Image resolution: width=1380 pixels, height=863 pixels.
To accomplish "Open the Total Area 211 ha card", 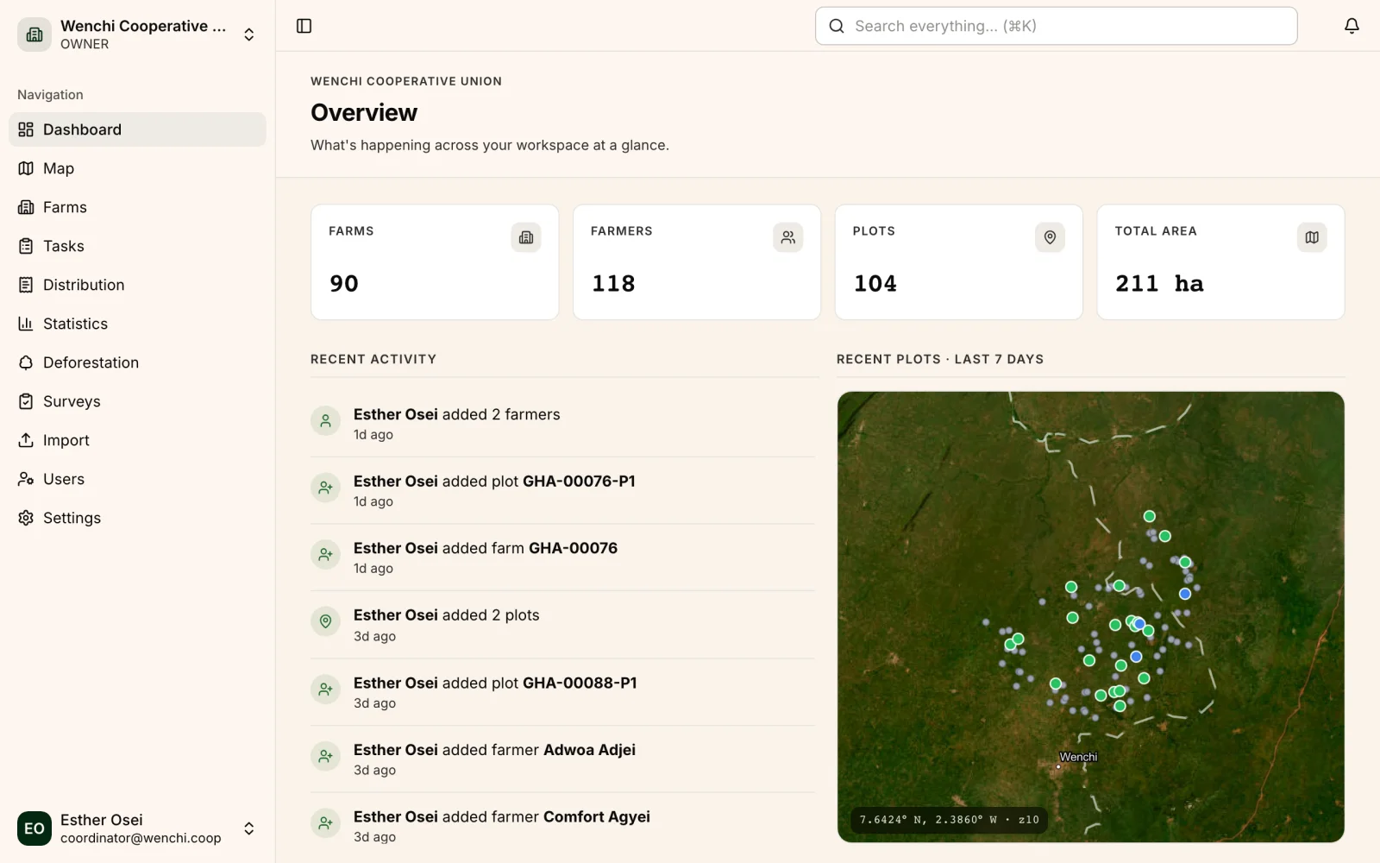I will 1220,262.
